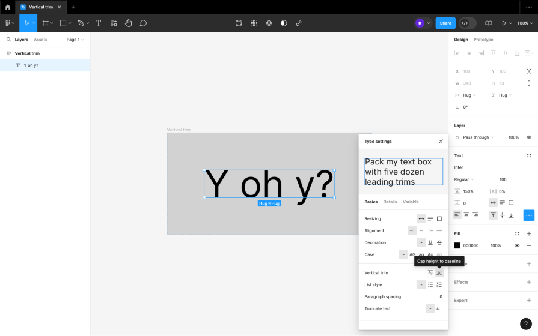Select the Hand tool

[x=128, y=23]
